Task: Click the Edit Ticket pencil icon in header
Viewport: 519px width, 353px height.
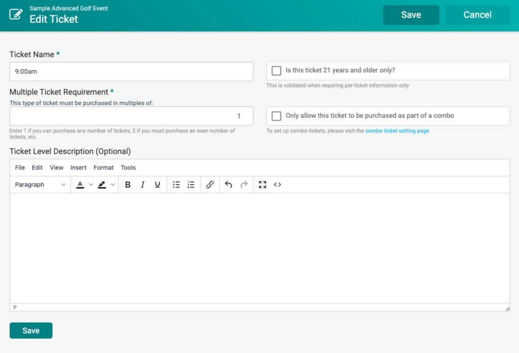Action: (x=16, y=14)
